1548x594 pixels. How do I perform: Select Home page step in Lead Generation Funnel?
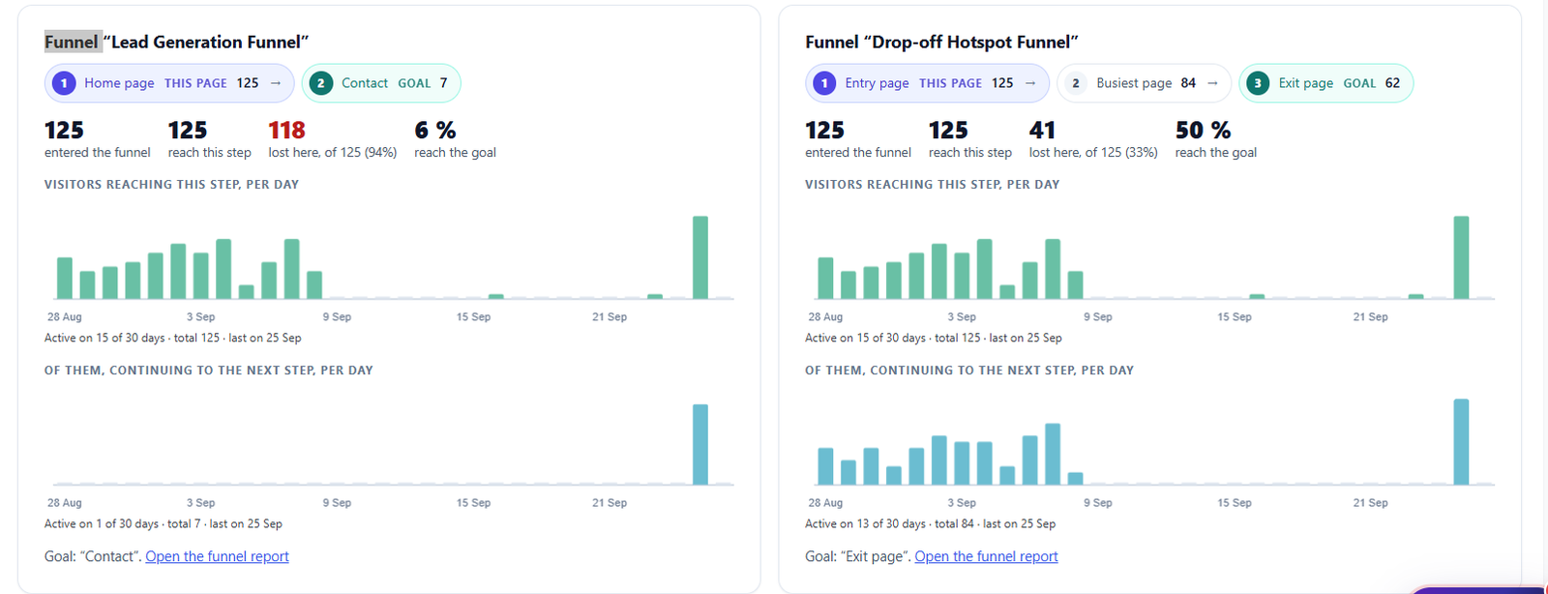[169, 83]
